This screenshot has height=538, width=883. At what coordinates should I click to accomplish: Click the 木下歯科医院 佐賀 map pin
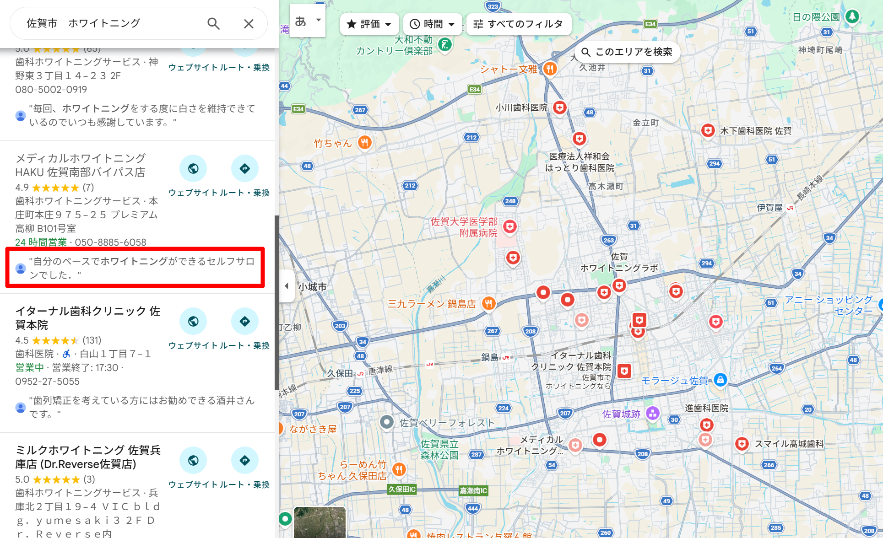coord(708,130)
